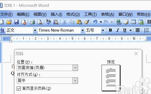Activate the Format Painter brush icon
The image size is (151, 94).
pyautogui.click(x=87, y=22)
